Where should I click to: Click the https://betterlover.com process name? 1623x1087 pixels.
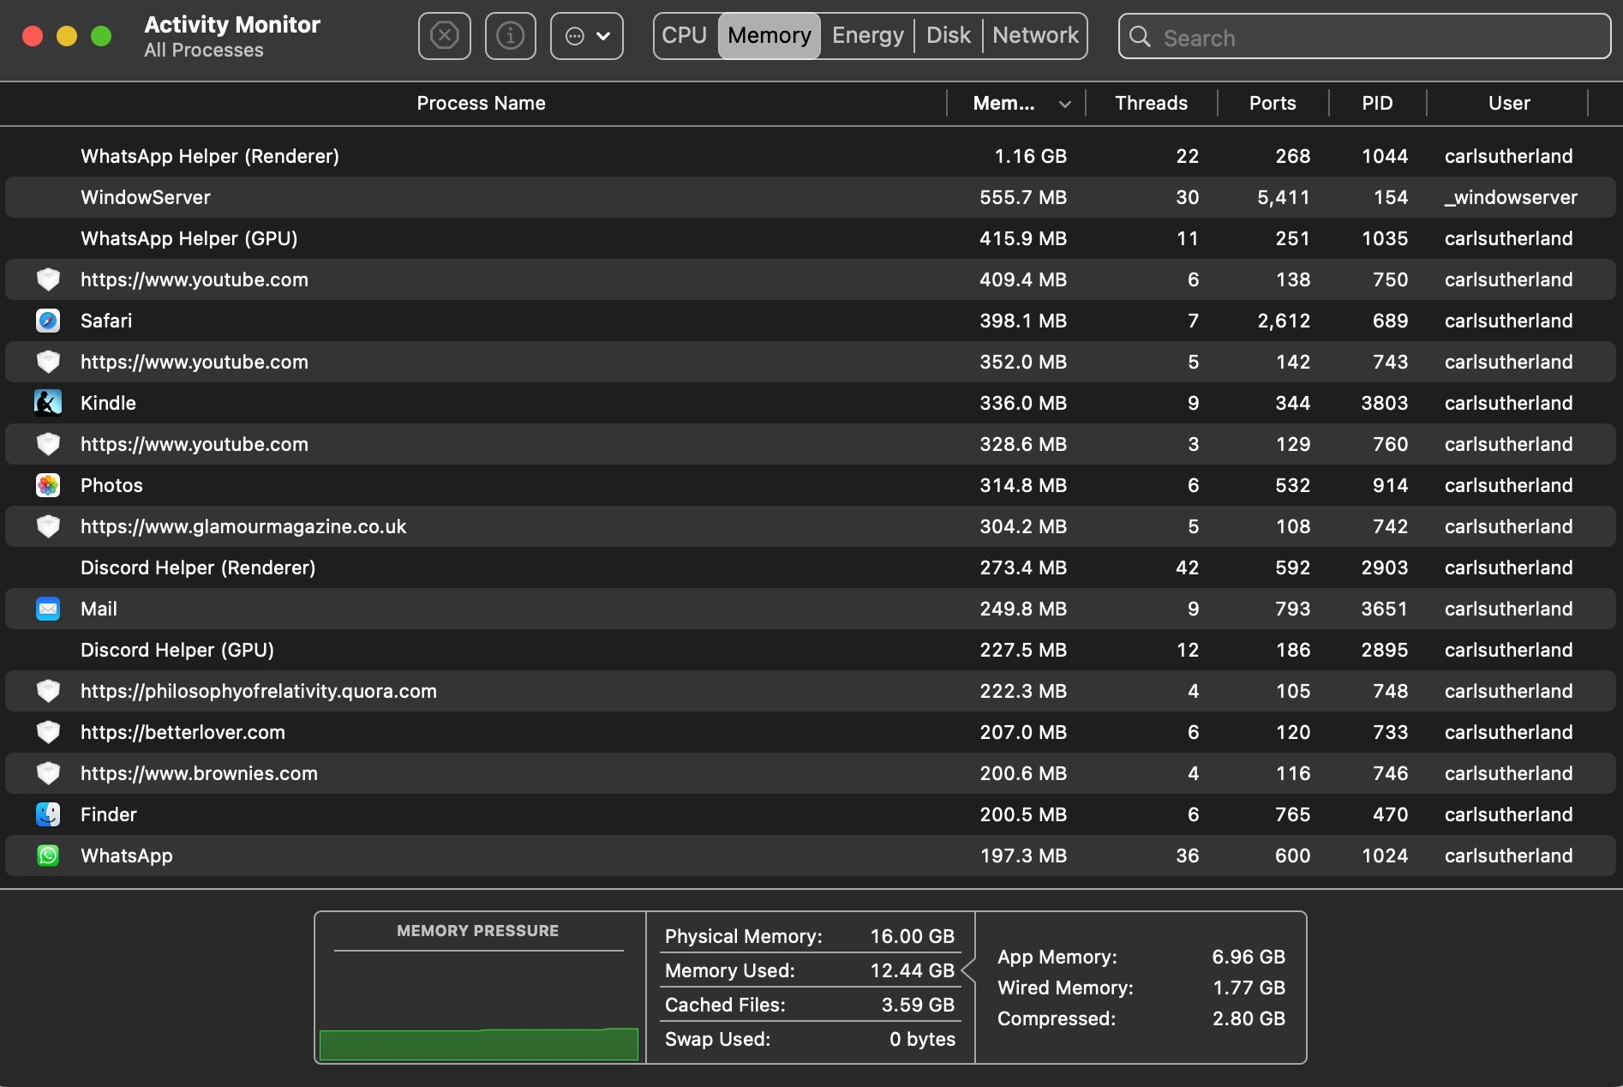coord(183,732)
